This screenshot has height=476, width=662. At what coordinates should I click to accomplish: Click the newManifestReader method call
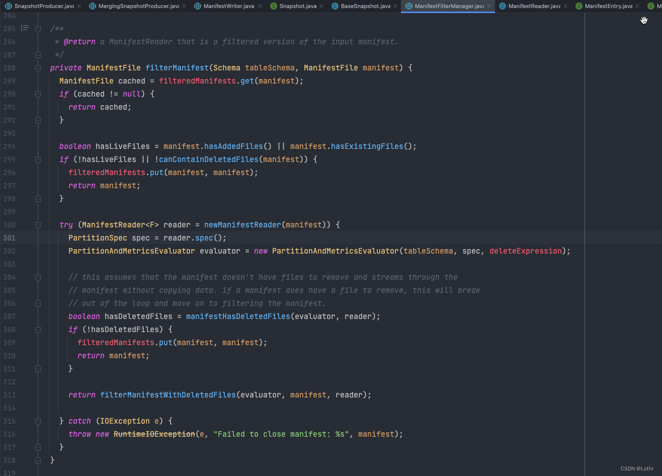pyautogui.click(x=242, y=225)
